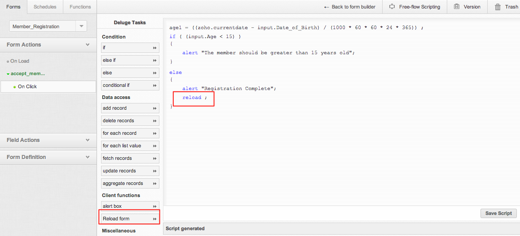The height and width of the screenshot is (236, 520).
Task: Open the Member_Registration form dropdown
Action: coord(81,26)
